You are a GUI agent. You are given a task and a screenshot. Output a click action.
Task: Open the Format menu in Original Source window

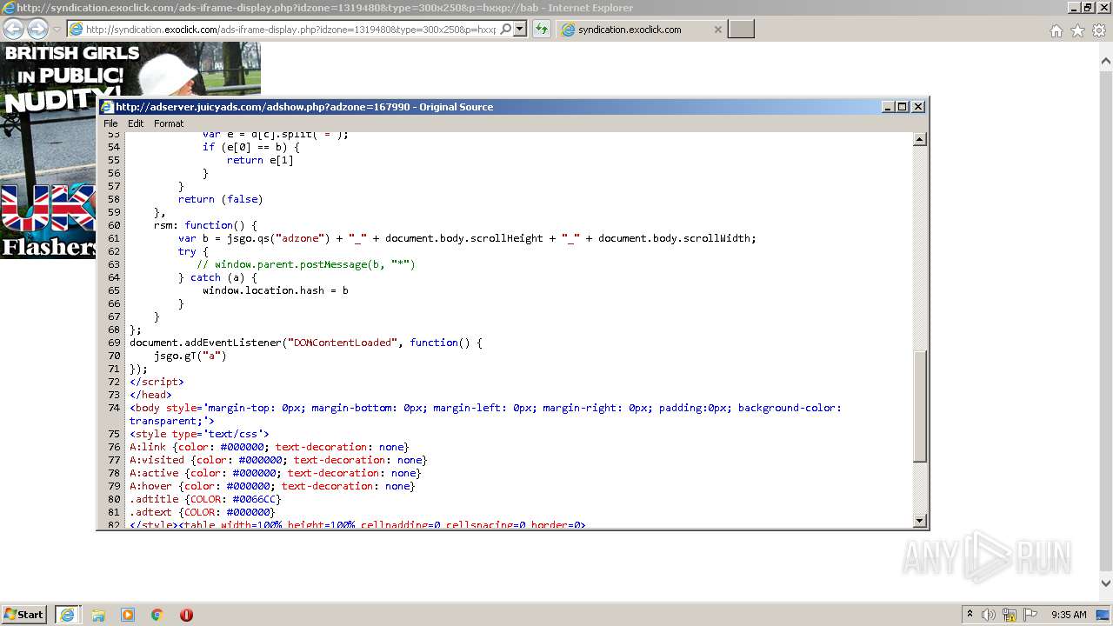(169, 123)
